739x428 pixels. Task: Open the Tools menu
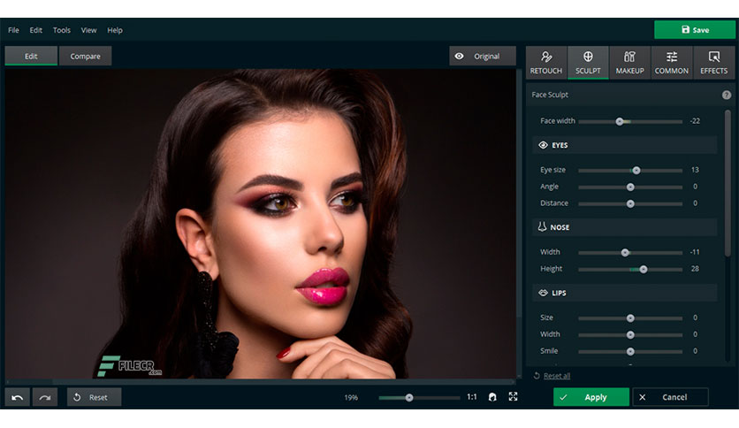pos(62,30)
